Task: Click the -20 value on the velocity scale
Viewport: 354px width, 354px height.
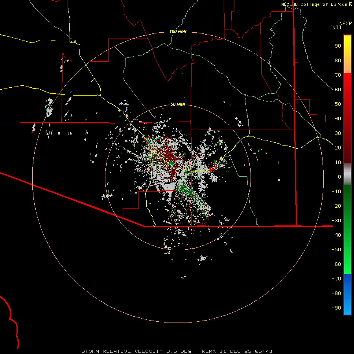Action: 336,206
